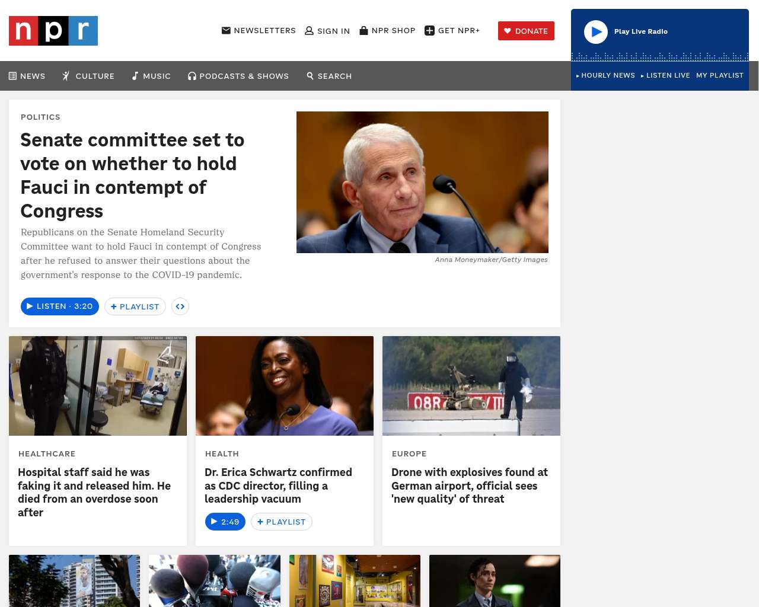Click the Fauci hearing photo
The height and width of the screenshot is (607, 759).
[422, 182]
